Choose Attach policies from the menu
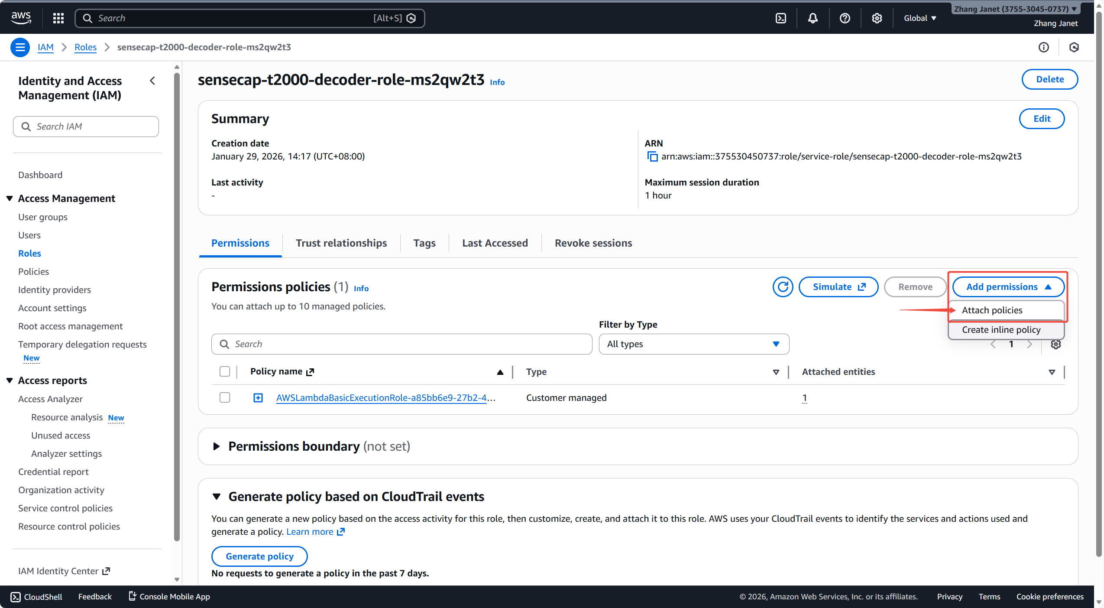 [x=992, y=310]
